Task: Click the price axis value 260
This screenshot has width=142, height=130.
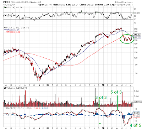Action: pyautogui.click(x=136, y=29)
